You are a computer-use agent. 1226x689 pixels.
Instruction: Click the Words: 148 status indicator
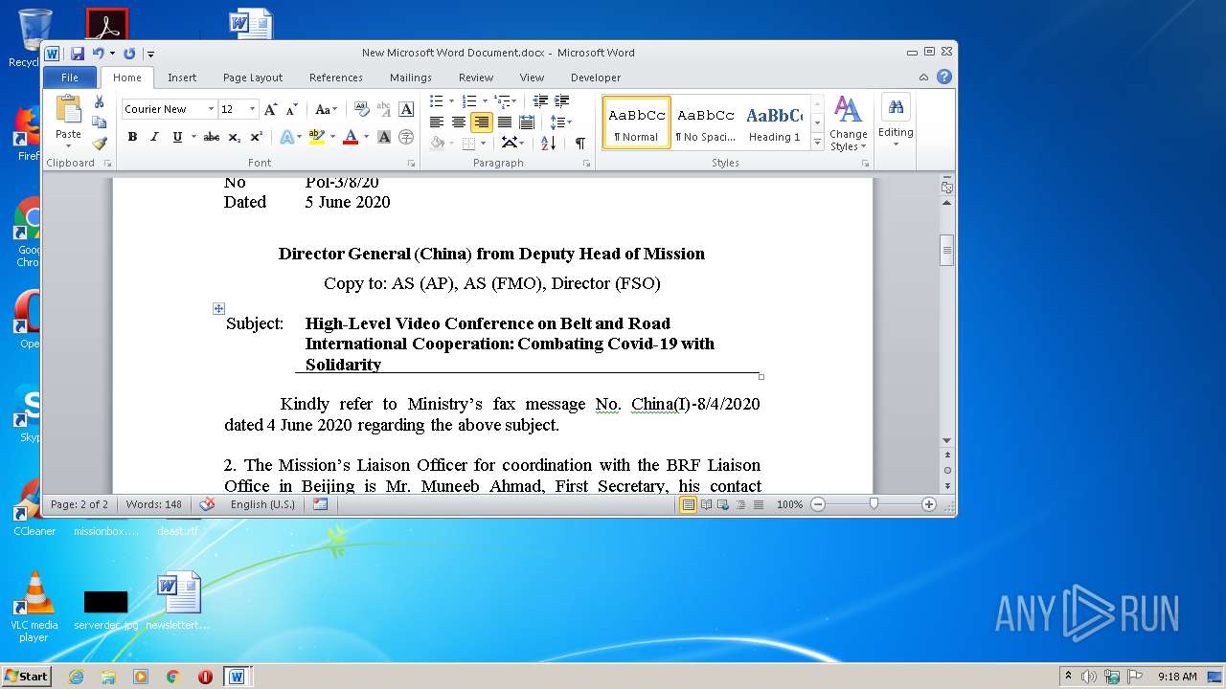tap(153, 504)
